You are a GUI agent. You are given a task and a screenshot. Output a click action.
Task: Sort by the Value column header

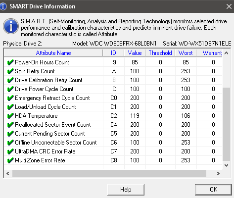[135, 53]
